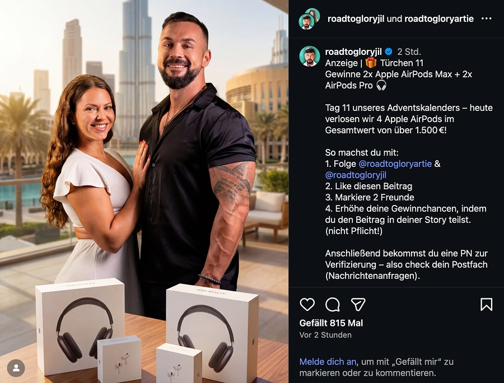Open roadtogloryjil name in caption

353,52
